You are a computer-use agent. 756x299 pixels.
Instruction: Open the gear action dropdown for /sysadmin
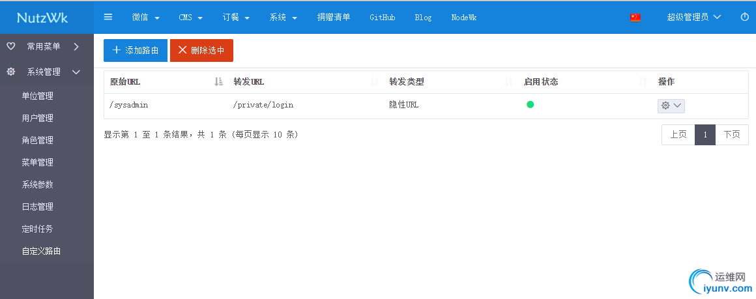click(x=671, y=106)
